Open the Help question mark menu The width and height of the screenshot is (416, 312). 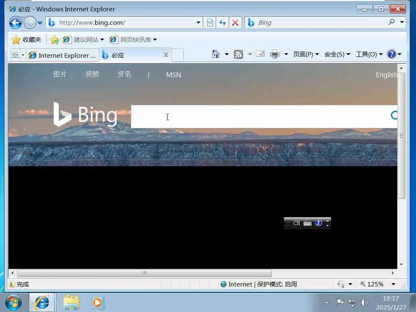[x=394, y=54]
